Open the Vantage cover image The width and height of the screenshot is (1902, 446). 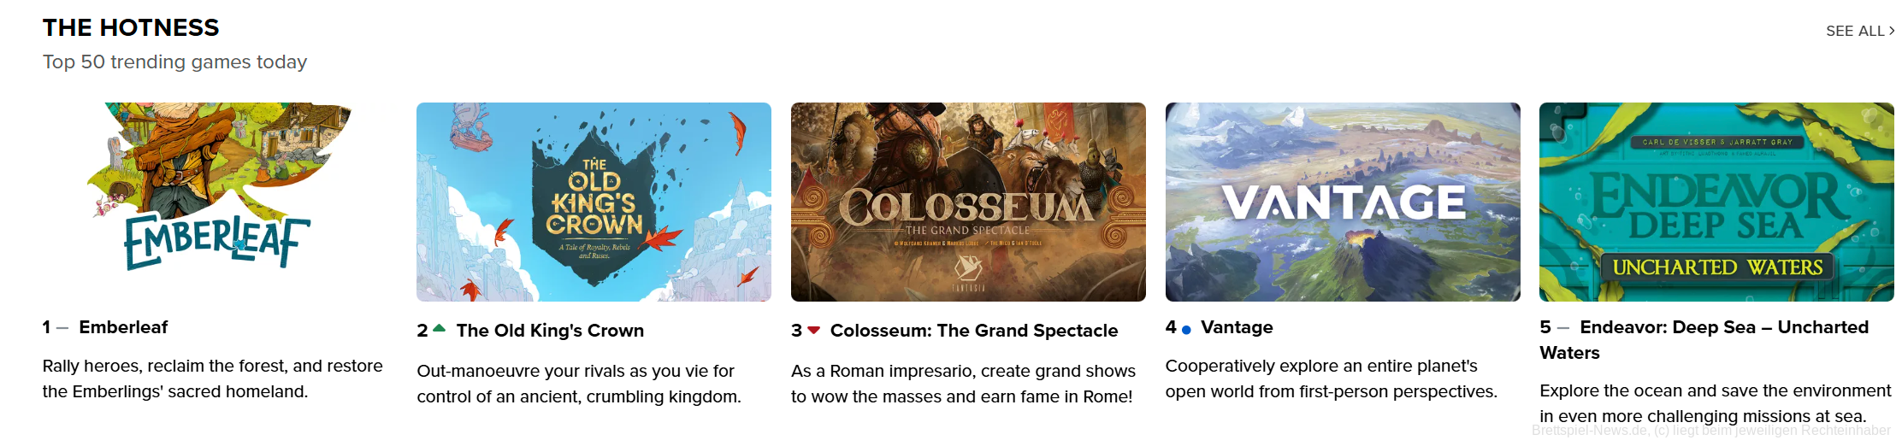(1343, 202)
